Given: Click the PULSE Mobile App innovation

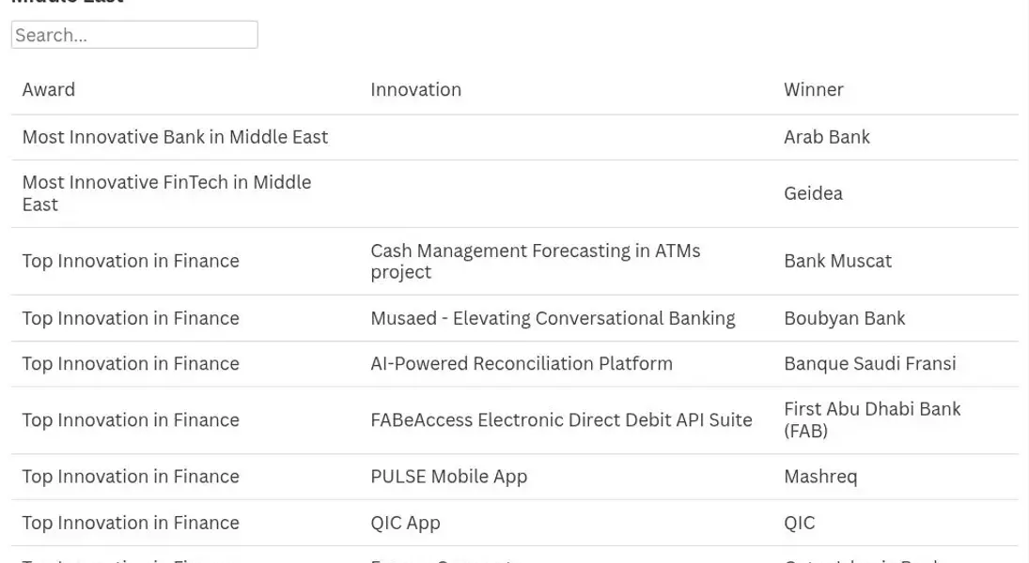Looking at the screenshot, I should [449, 477].
